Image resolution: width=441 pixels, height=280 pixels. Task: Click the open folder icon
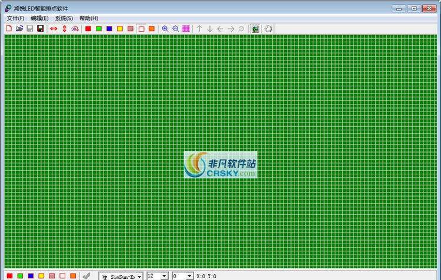(x=19, y=28)
